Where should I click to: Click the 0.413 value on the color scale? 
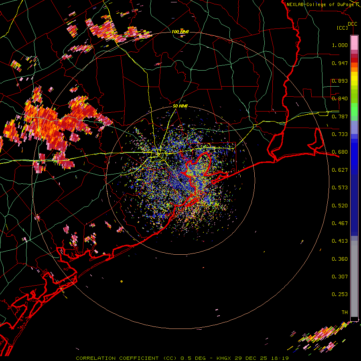[x=340, y=241]
